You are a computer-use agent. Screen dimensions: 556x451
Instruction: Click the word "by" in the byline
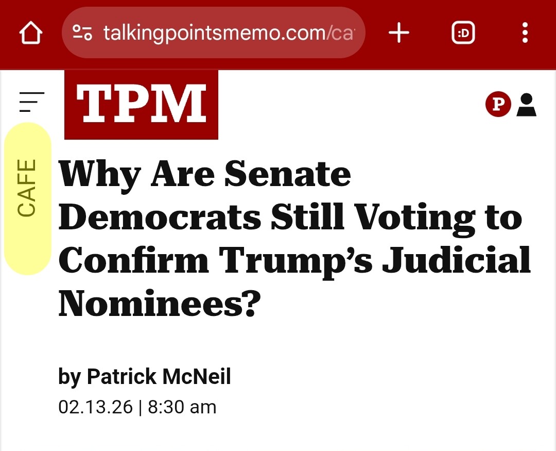point(69,377)
